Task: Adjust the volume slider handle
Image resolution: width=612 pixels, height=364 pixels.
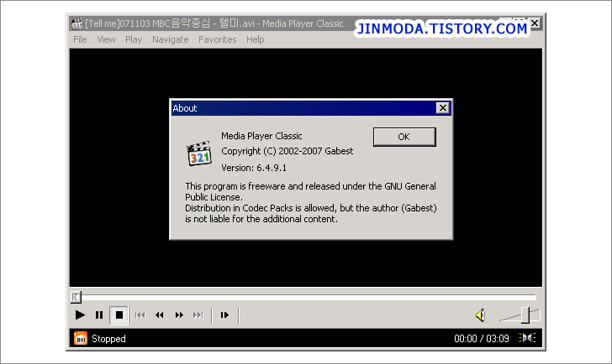Action: point(525,315)
